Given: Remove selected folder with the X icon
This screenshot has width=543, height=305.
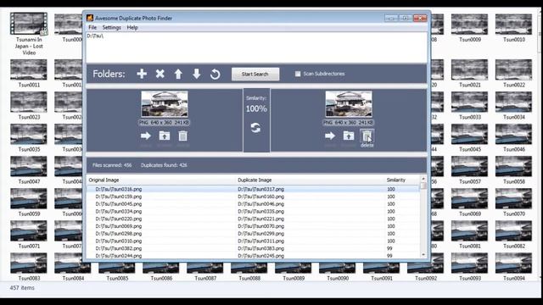Looking at the screenshot, I should tap(160, 74).
